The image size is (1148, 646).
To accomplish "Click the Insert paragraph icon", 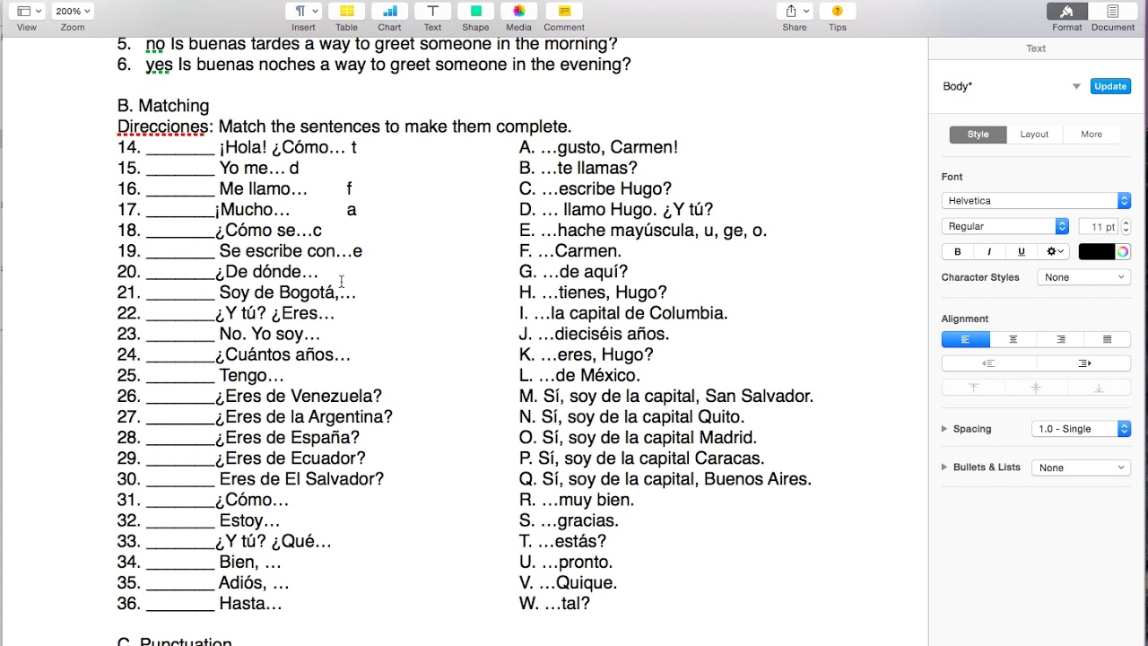I will 304,11.
